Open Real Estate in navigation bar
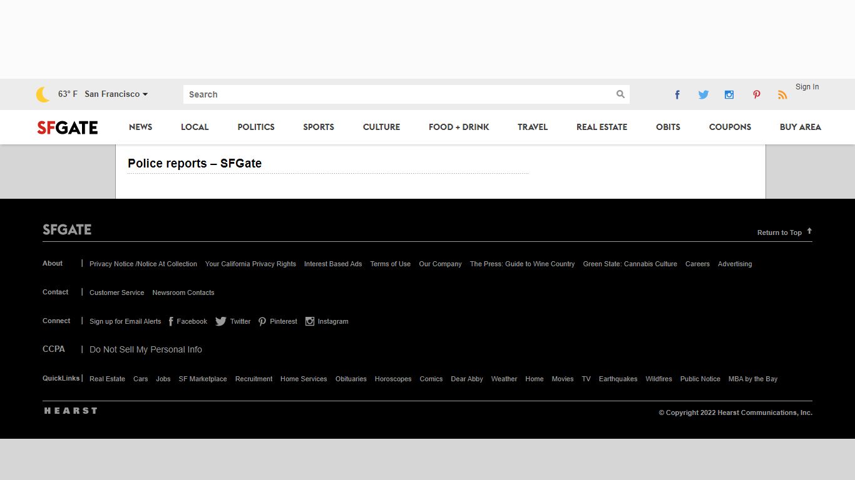The width and height of the screenshot is (855, 480). point(602,127)
